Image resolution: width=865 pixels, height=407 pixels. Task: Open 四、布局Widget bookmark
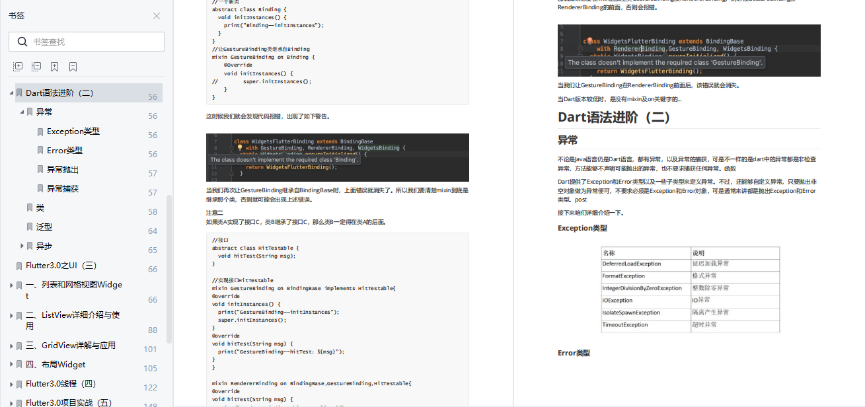click(56, 365)
